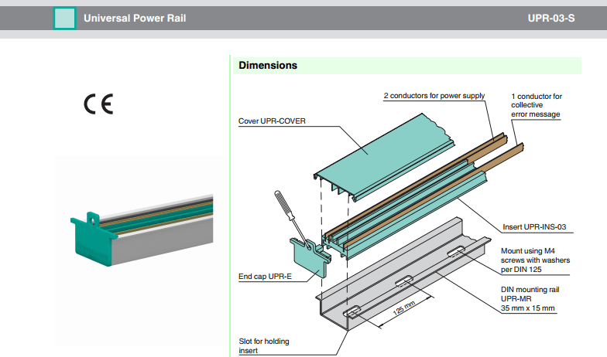Screen dimensions: 607x357
Task: Click the "Universal Power Rail" title text
Action: click(x=135, y=18)
